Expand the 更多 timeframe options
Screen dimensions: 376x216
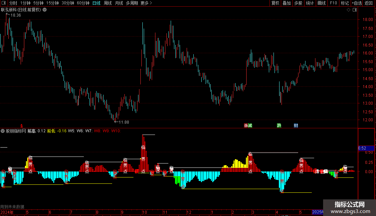(x=146, y=3)
